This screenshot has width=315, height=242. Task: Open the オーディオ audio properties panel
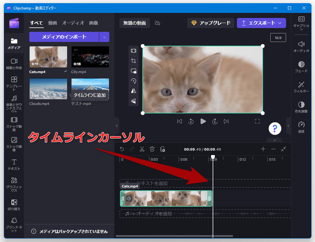click(x=301, y=47)
